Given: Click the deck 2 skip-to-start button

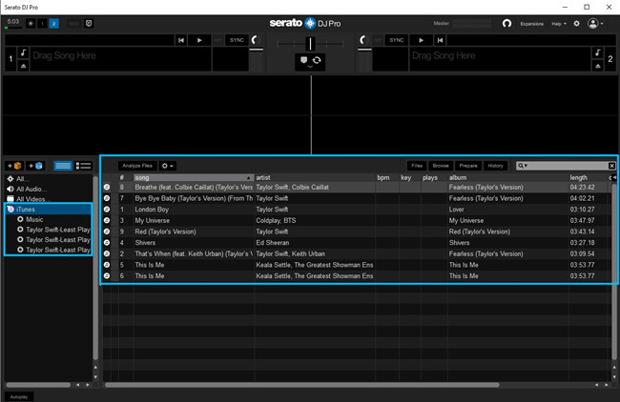Looking at the screenshot, I should click(x=440, y=40).
